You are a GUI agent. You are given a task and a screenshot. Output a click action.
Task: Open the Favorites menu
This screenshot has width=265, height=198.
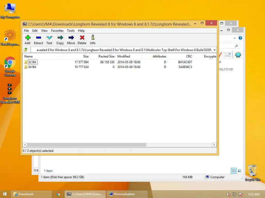(x=57, y=31)
